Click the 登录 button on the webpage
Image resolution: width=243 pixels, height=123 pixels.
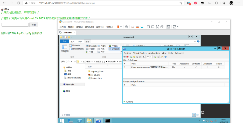pos(34,25)
